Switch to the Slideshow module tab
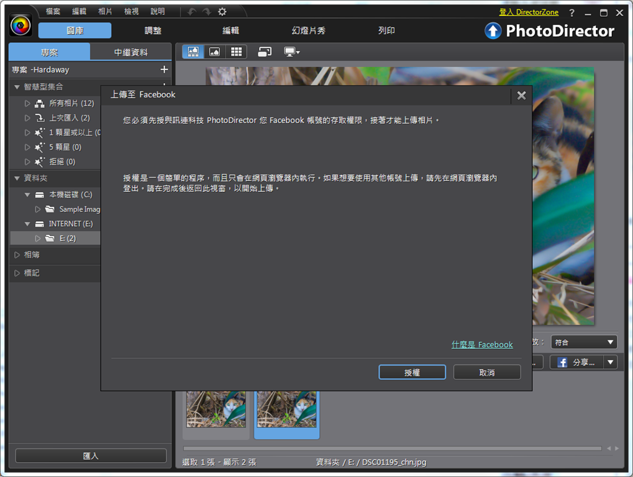 (x=309, y=30)
